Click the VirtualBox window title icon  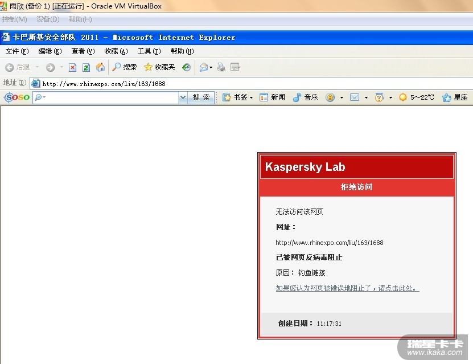(x=3, y=6)
